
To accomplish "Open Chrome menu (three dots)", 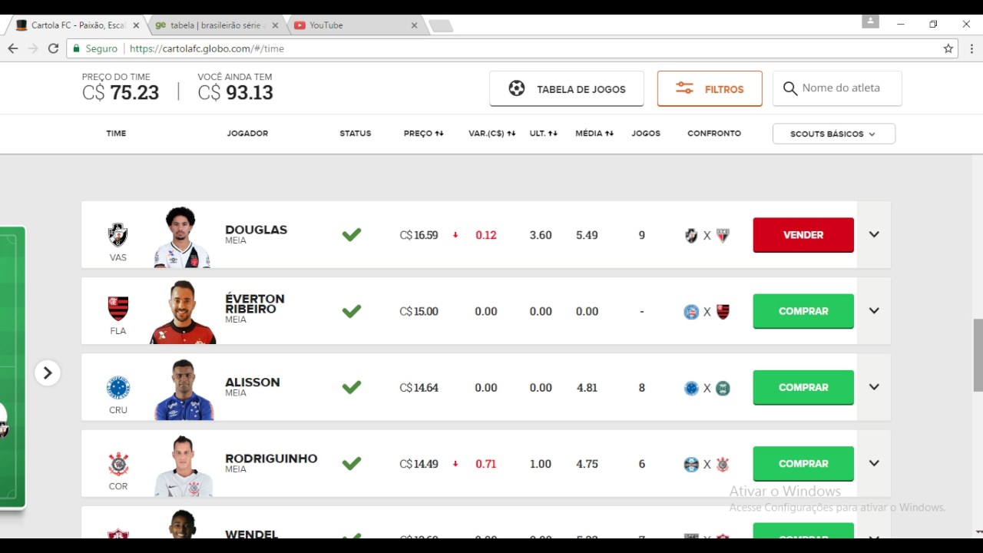I will [971, 48].
